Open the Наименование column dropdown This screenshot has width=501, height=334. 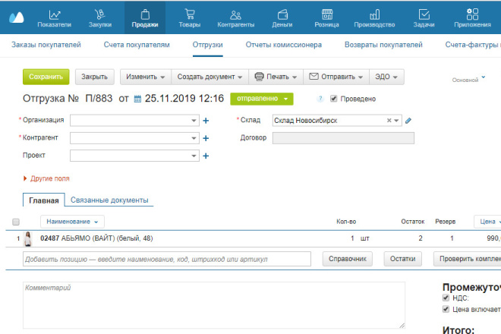pos(72,222)
